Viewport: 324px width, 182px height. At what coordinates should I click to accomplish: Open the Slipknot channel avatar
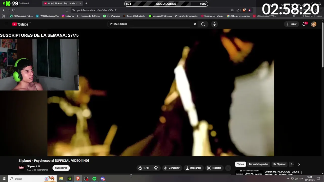pos(22,168)
